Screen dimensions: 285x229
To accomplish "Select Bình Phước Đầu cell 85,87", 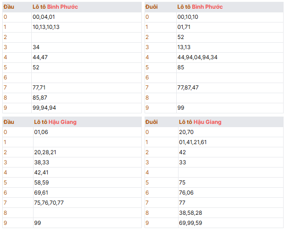I will pos(39,97).
